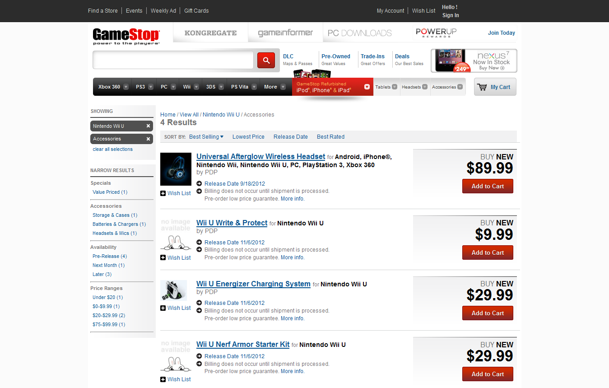Image resolution: width=609 pixels, height=388 pixels.
Task: Expand the GameStop Refurbished dropdown arrow
Action: click(x=367, y=87)
